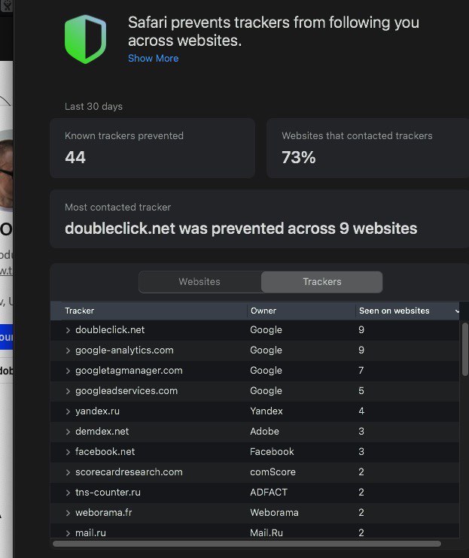Select the googletagmanager.com tracker name

(129, 371)
